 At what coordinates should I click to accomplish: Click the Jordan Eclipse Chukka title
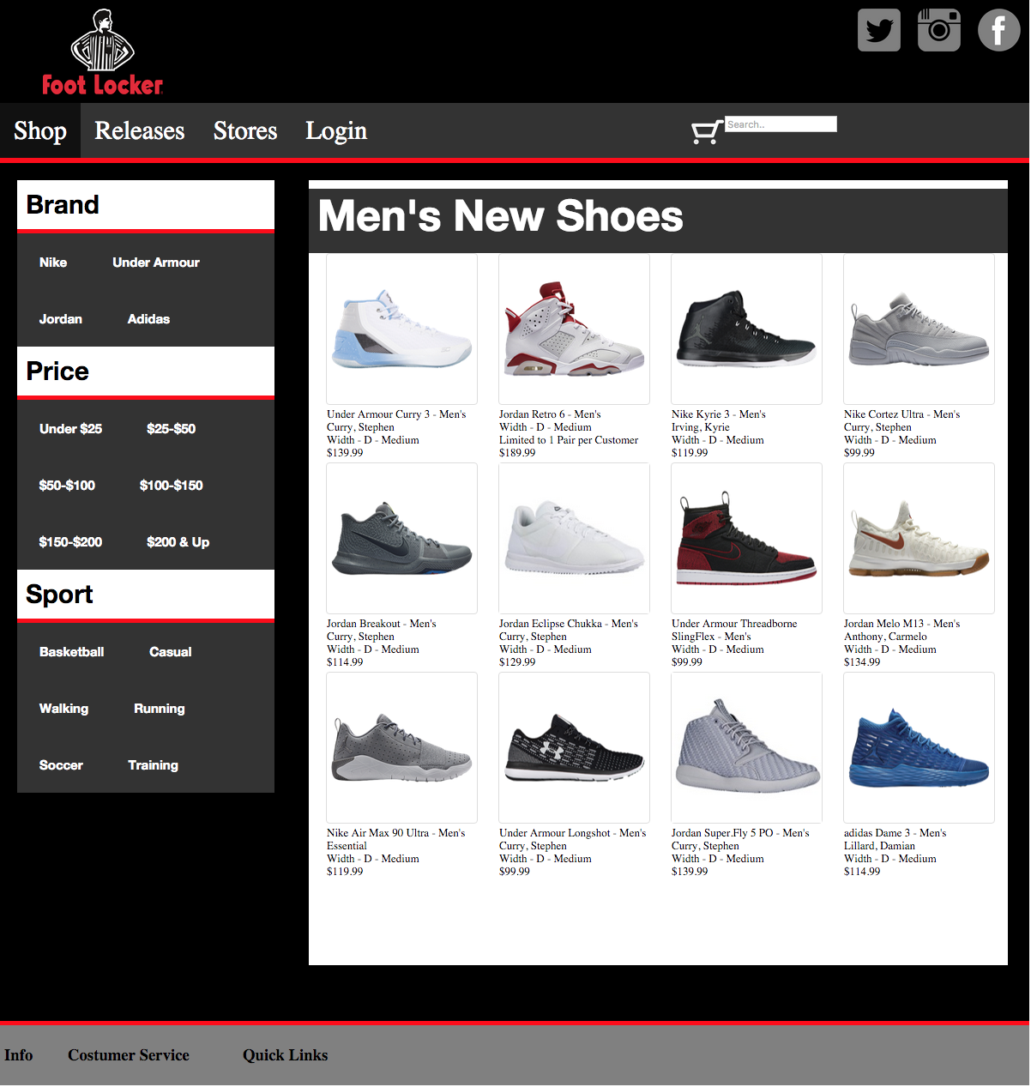coord(569,624)
